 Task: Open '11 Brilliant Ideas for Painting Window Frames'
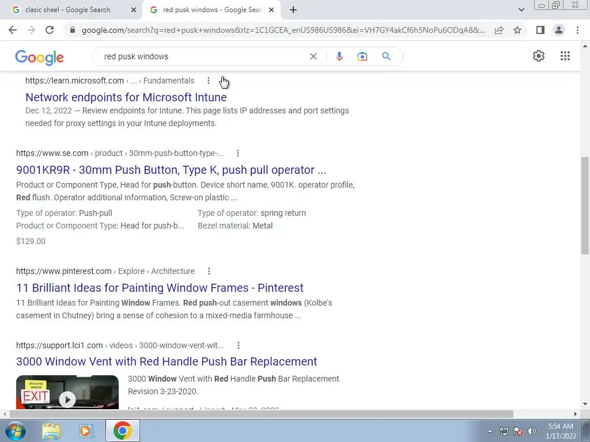pos(160,288)
